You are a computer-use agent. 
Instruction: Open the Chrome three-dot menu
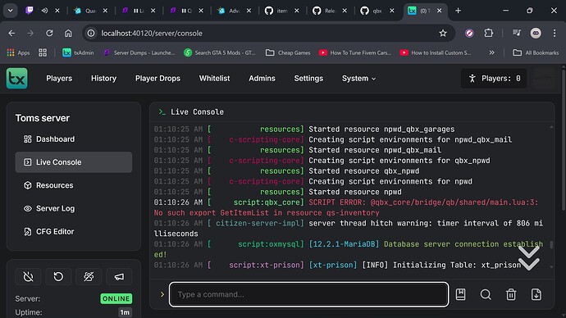coord(555,33)
